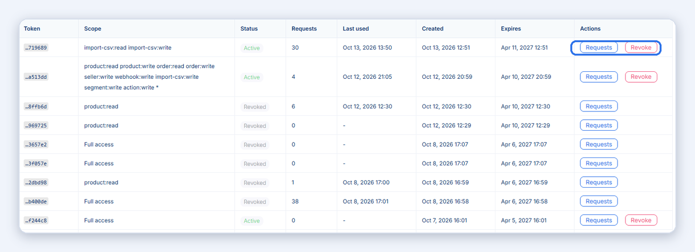Image resolution: width=695 pixels, height=252 pixels.
Task: Show Requests for token …3f057e
Action: [599, 163]
